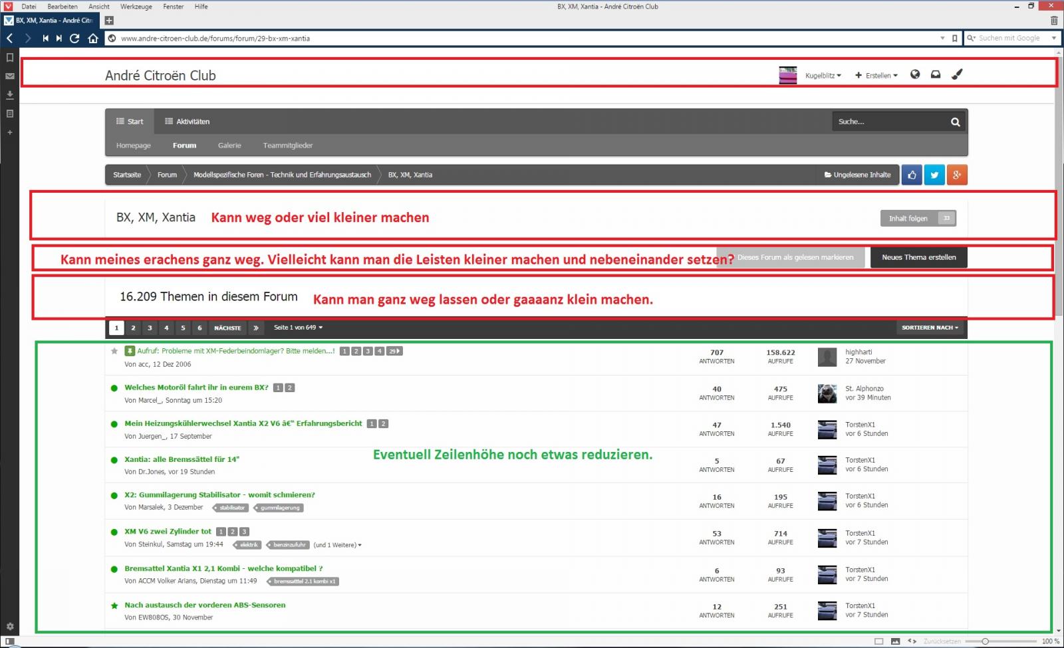
Task: Open the Bearbeiten menu
Action: [63, 6]
